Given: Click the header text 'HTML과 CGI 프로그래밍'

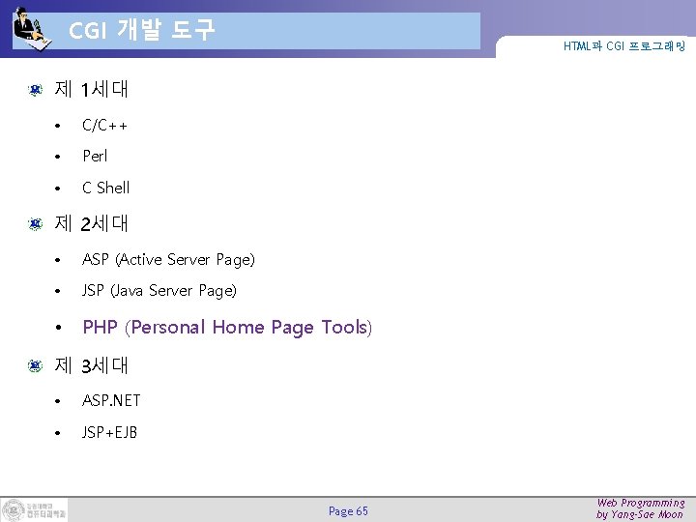Looking at the screenshot, I should [624, 45].
